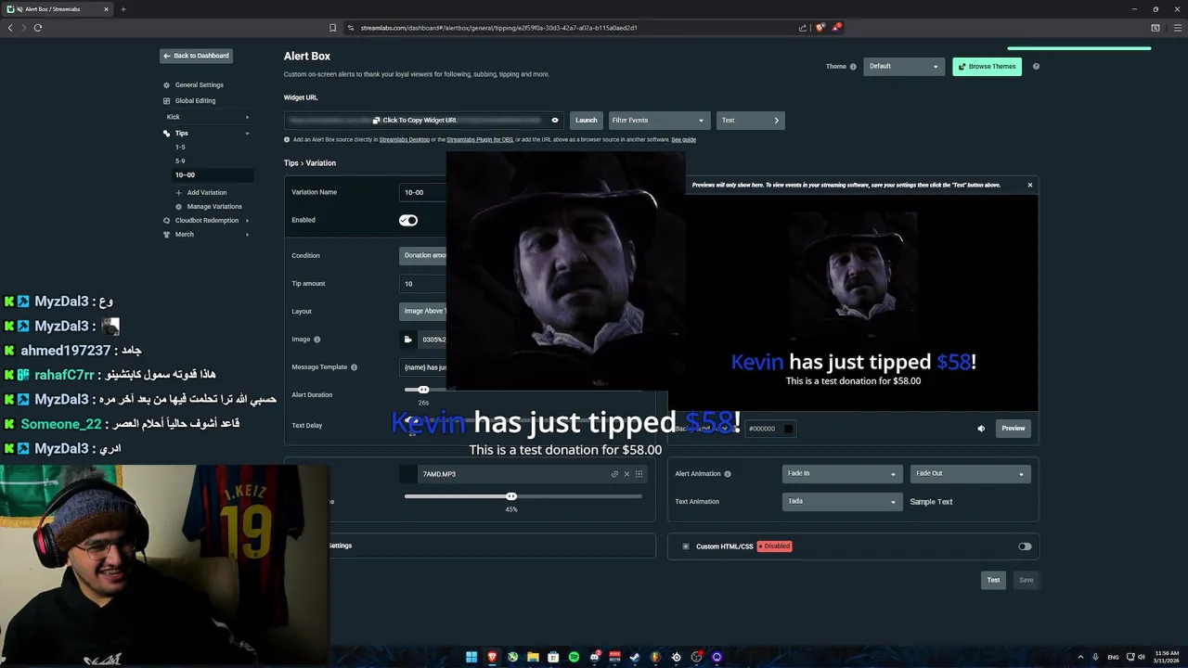Click plus icon beside Add Variation
The height and width of the screenshot is (668, 1188).
(179, 193)
